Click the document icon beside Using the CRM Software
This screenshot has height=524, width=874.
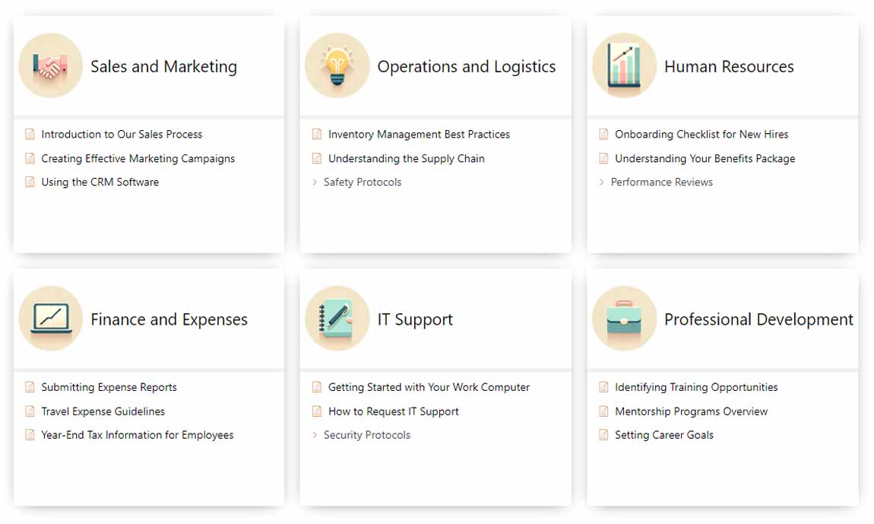pyautogui.click(x=30, y=183)
